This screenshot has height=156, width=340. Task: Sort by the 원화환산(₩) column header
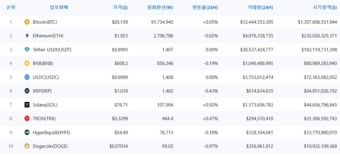(160, 8)
